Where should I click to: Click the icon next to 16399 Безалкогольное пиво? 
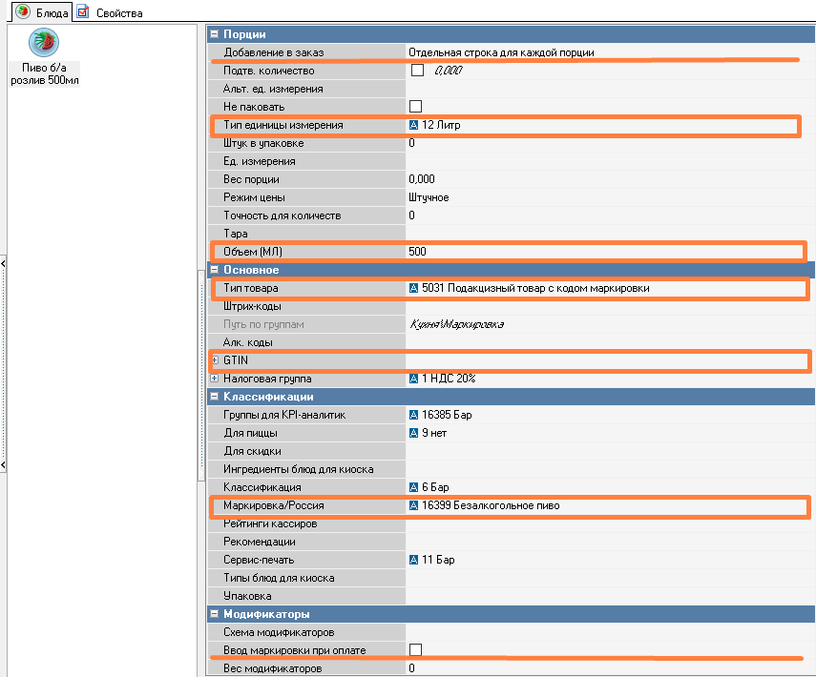[x=414, y=505]
